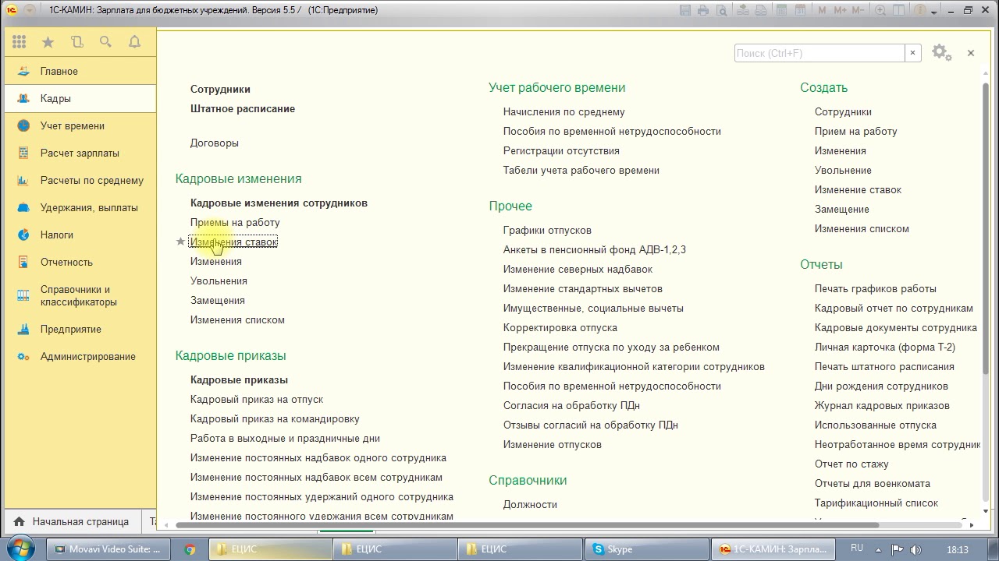Open Личная карточка (форма Т-2) report

click(x=885, y=347)
